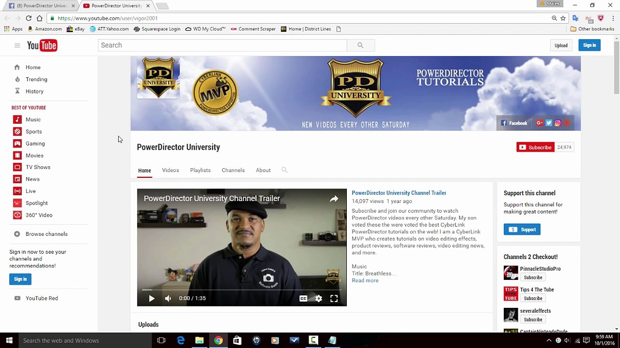Open the Windows Start menu

click(9, 340)
